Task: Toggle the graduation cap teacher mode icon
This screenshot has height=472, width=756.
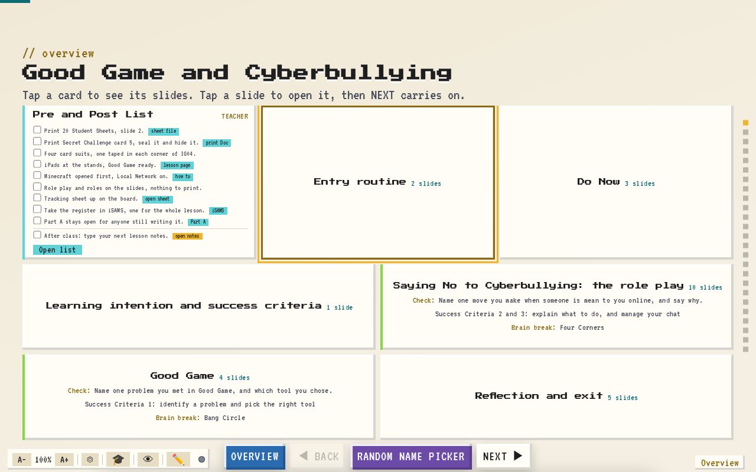Action: pos(118,460)
